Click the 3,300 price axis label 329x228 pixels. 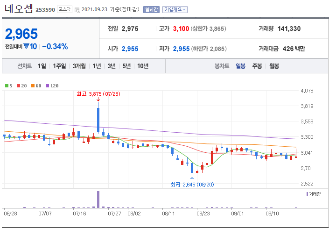(307, 137)
